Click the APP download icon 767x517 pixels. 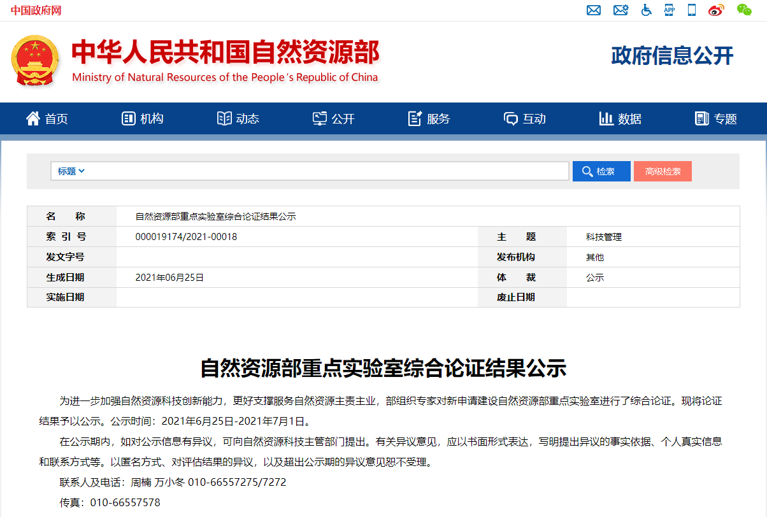point(669,10)
